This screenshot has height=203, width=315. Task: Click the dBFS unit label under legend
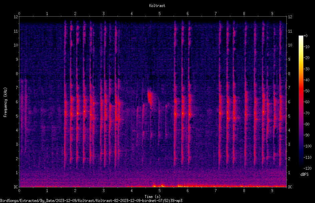coord(304,174)
